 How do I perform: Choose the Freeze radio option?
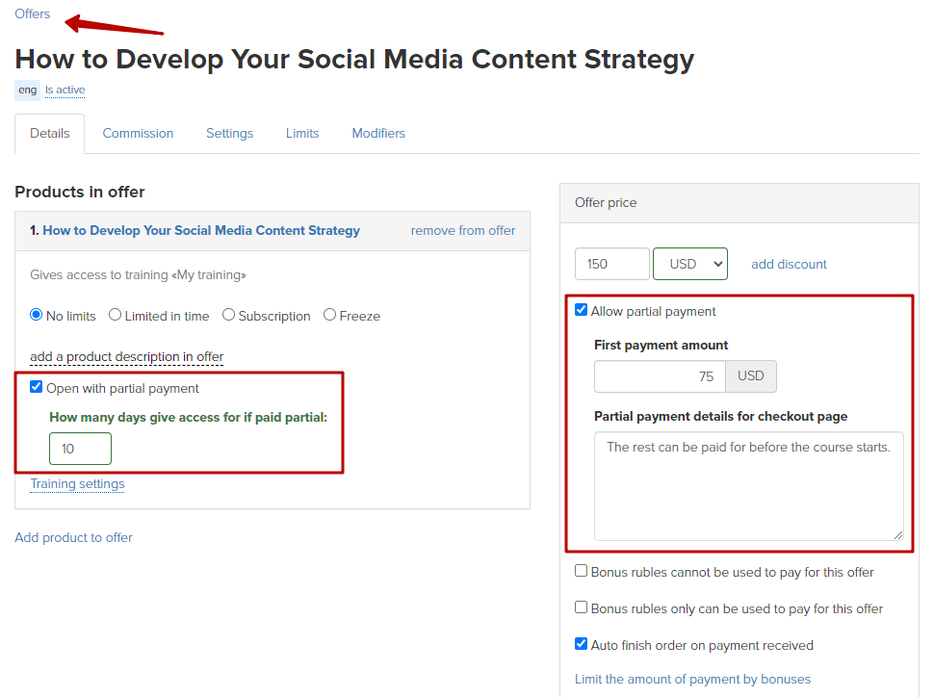tap(329, 315)
